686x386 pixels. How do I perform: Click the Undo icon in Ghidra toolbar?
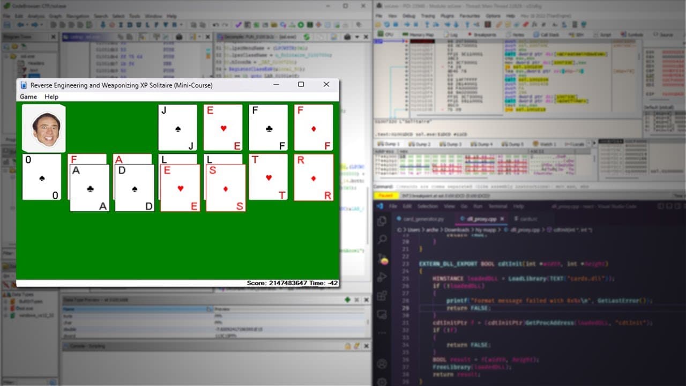pyautogui.click(x=215, y=25)
